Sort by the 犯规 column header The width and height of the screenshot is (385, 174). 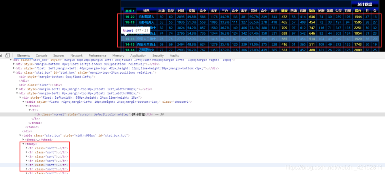point(348,11)
